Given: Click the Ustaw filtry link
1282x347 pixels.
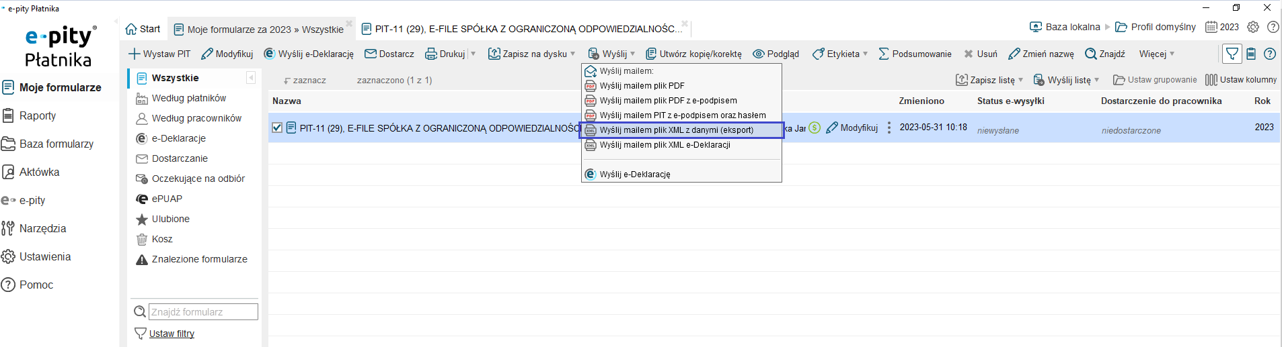Looking at the screenshot, I should point(172,334).
